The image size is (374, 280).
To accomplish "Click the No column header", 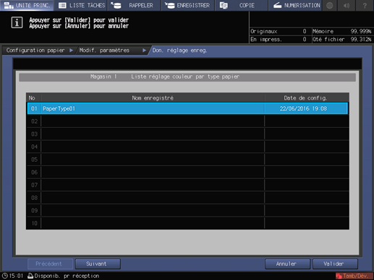I will 32,98.
